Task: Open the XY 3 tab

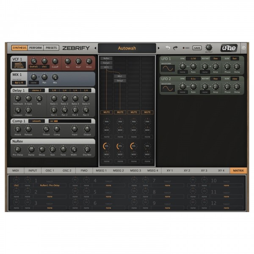Action: click(204, 171)
